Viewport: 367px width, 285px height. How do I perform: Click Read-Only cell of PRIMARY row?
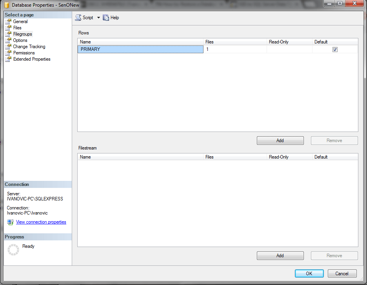click(289, 50)
